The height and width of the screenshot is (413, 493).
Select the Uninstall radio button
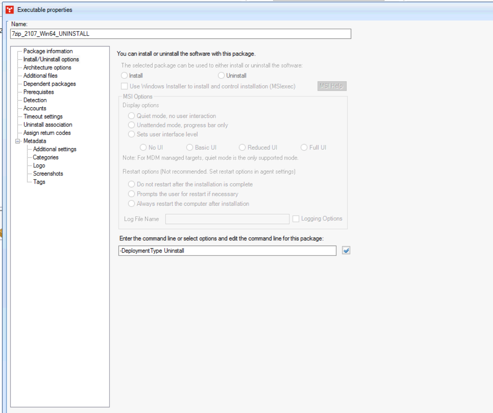(x=221, y=75)
